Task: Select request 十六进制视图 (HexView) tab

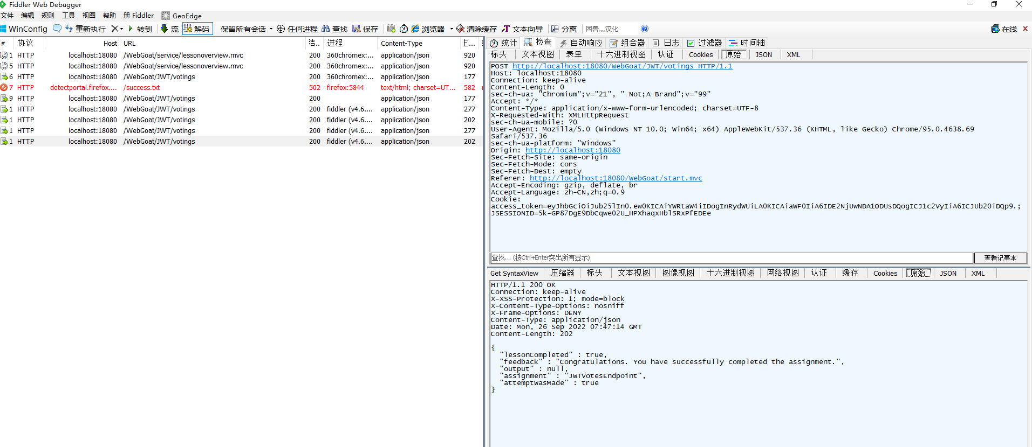Action: click(x=621, y=54)
